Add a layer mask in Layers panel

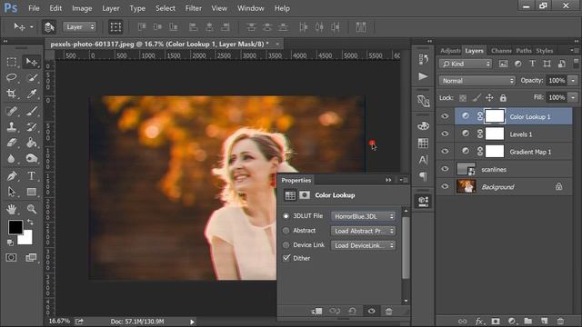495,321
